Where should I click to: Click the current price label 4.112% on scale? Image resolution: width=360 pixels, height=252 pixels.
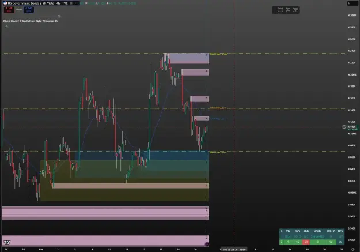click(352, 127)
